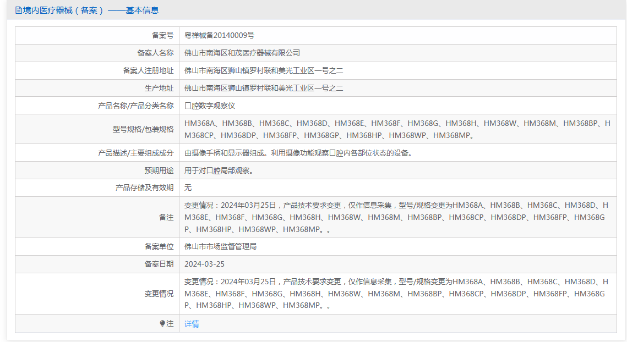The image size is (627, 342).
Task: Click the 生产地址 label
Action: point(159,89)
